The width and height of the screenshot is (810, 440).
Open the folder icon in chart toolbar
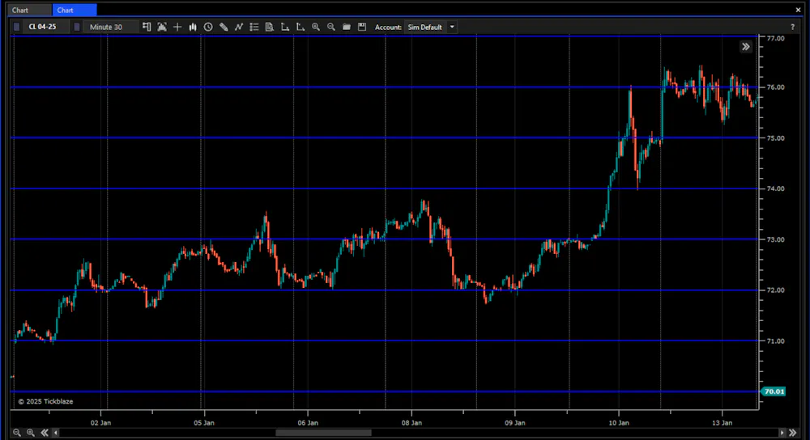click(347, 27)
